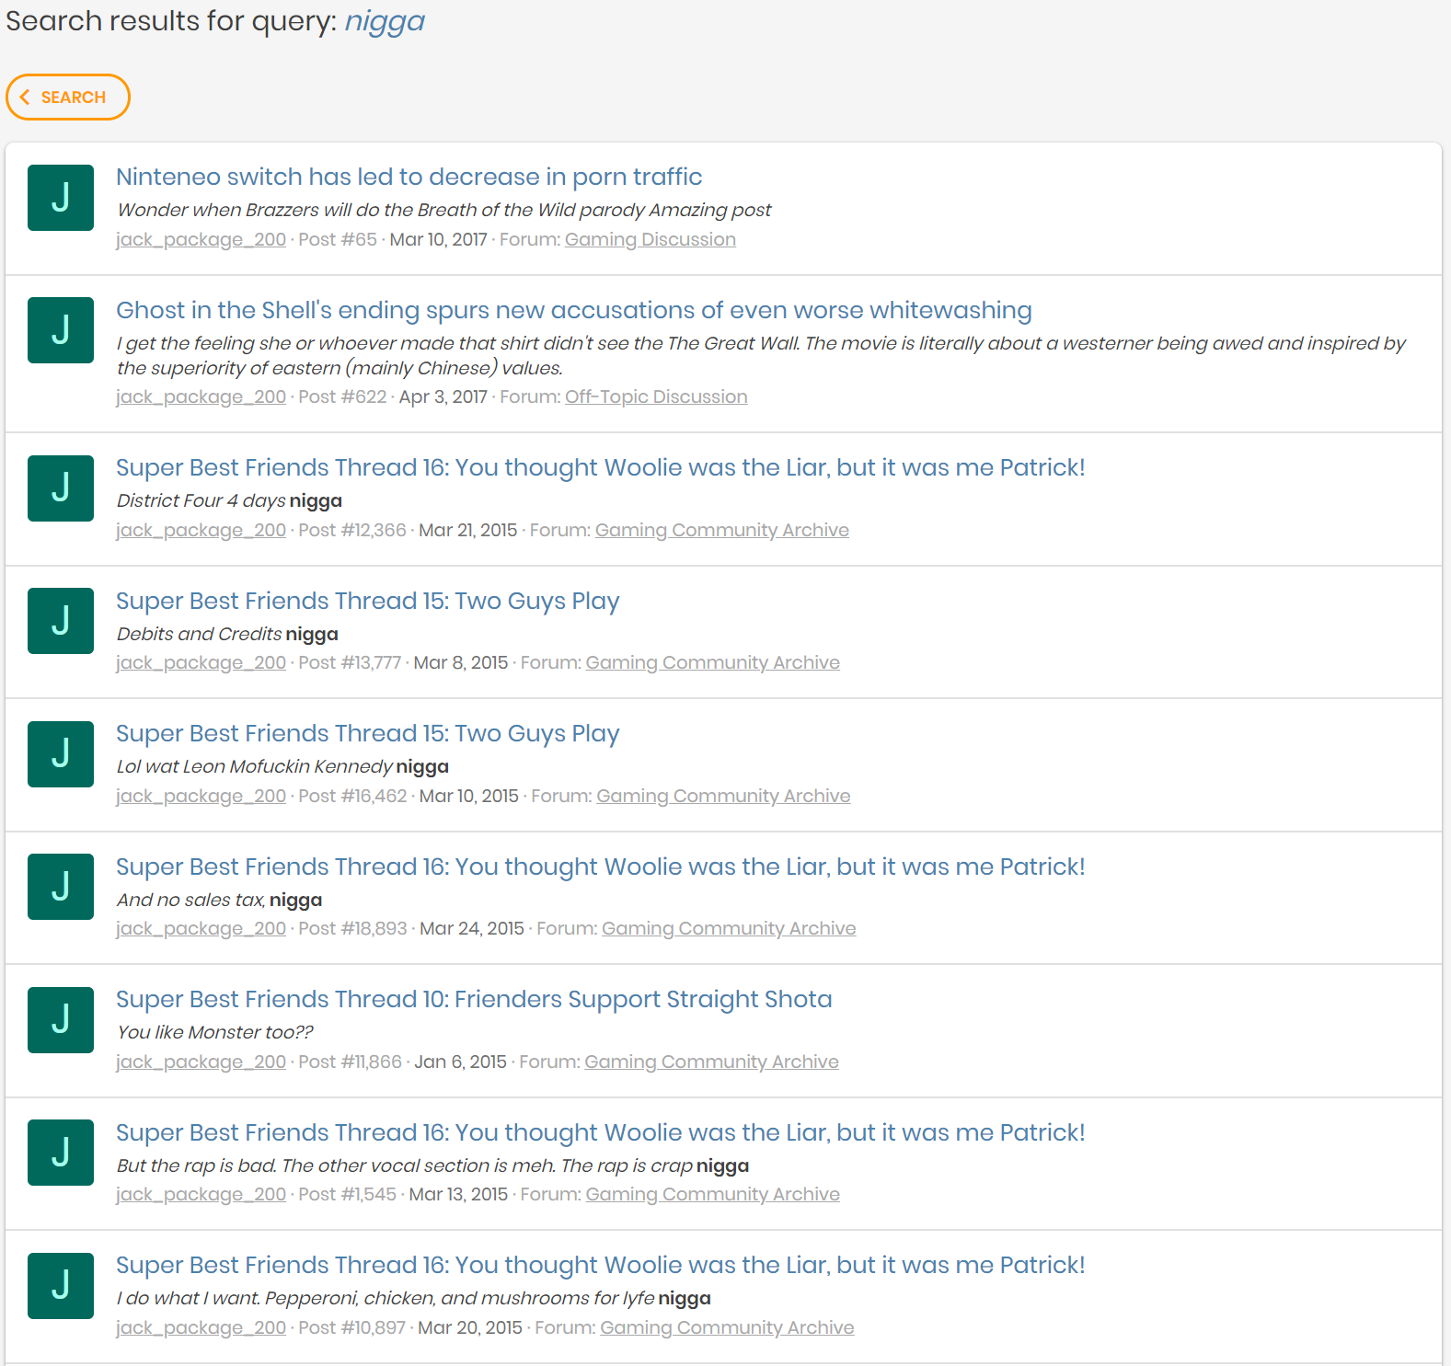Click snippet 'I get the feeling she or whoever'

tap(761, 355)
